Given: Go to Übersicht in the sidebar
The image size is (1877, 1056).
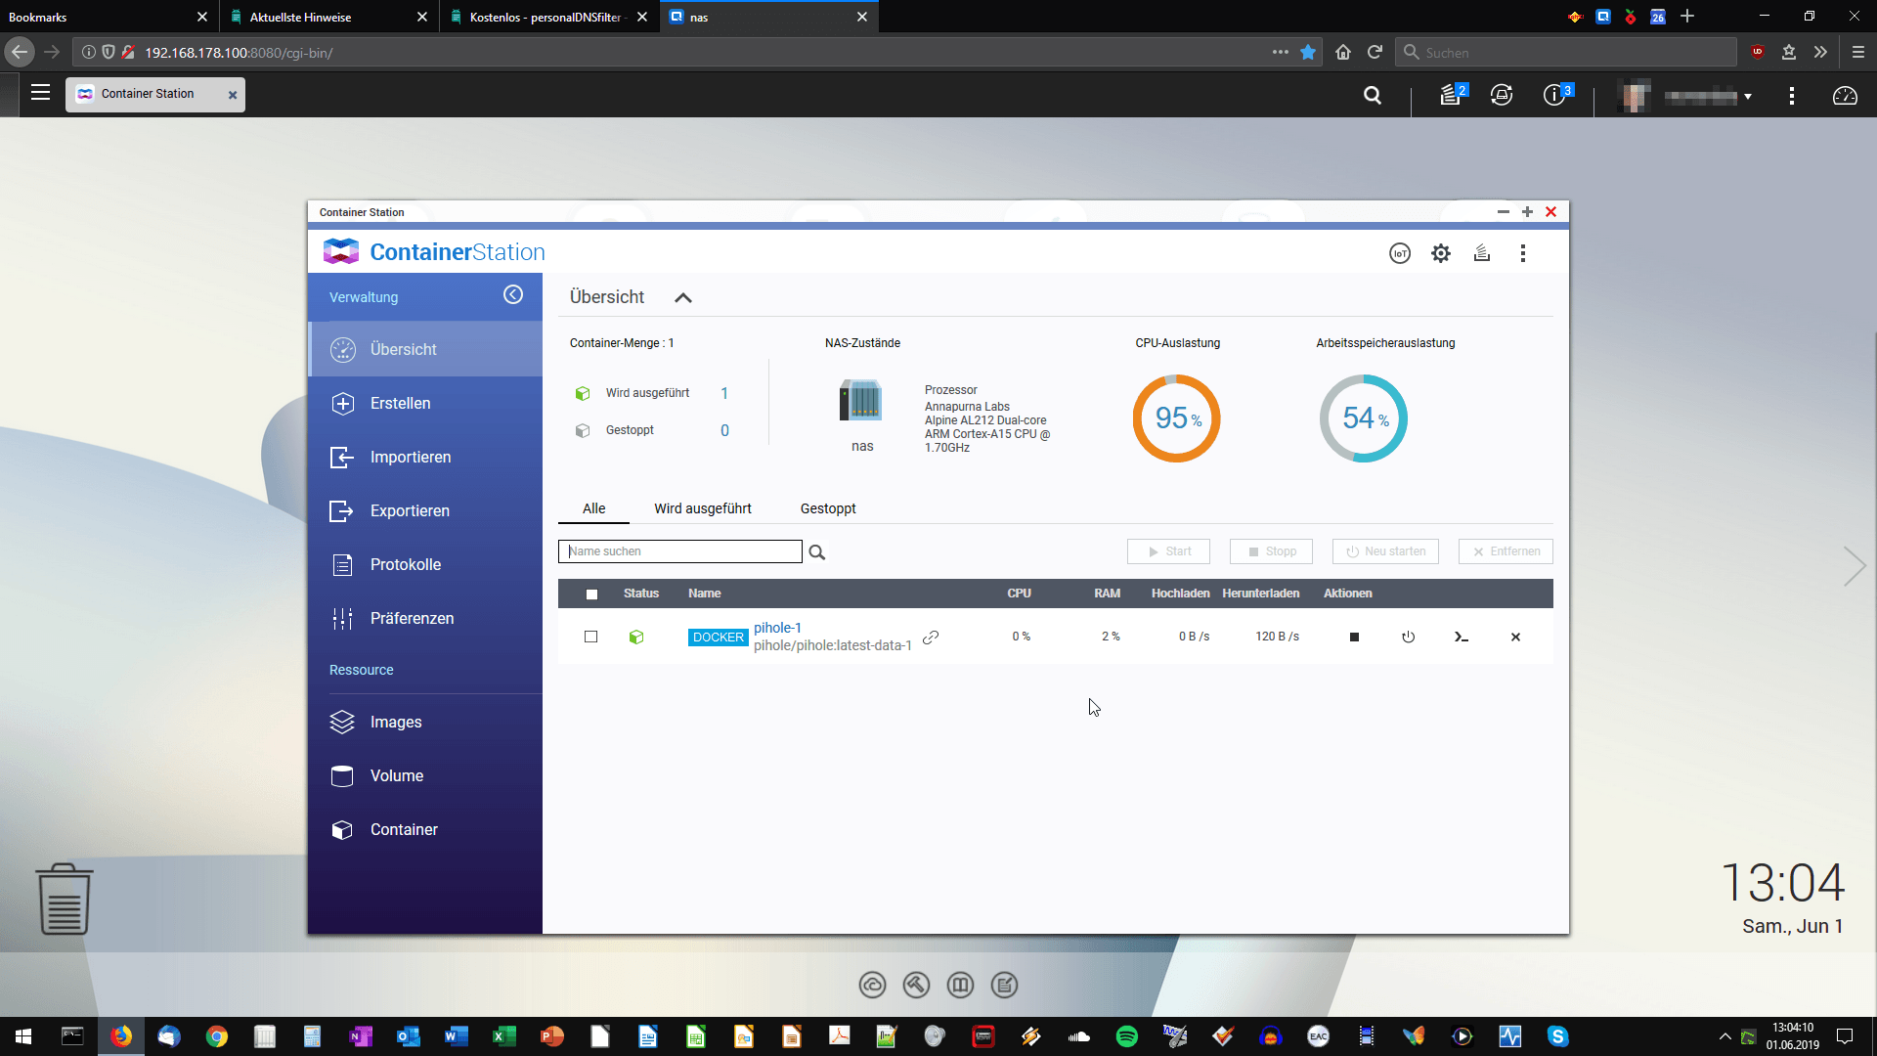Looking at the screenshot, I should [425, 349].
